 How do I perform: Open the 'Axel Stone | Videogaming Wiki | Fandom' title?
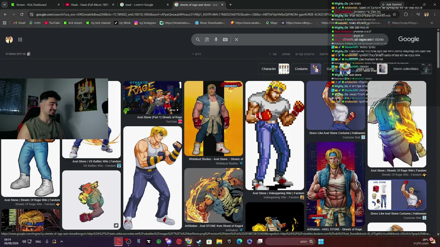tap(278, 193)
